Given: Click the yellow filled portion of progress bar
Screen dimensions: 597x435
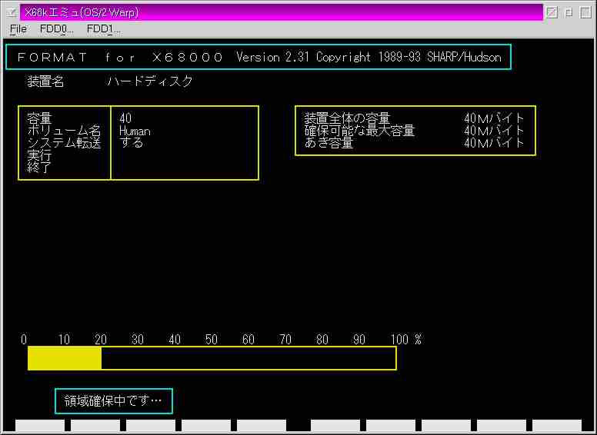Looking at the screenshot, I should click(65, 358).
